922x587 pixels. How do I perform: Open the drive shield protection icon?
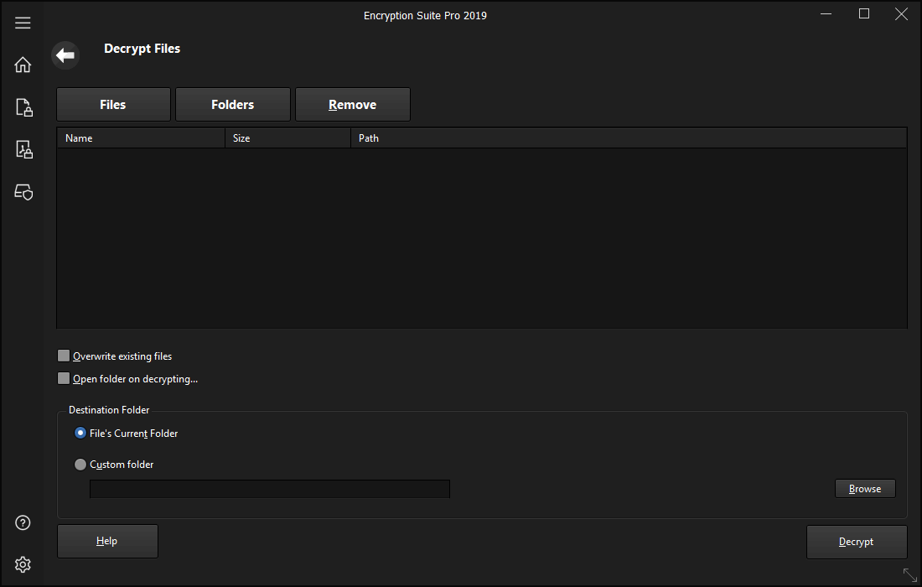pos(23,192)
